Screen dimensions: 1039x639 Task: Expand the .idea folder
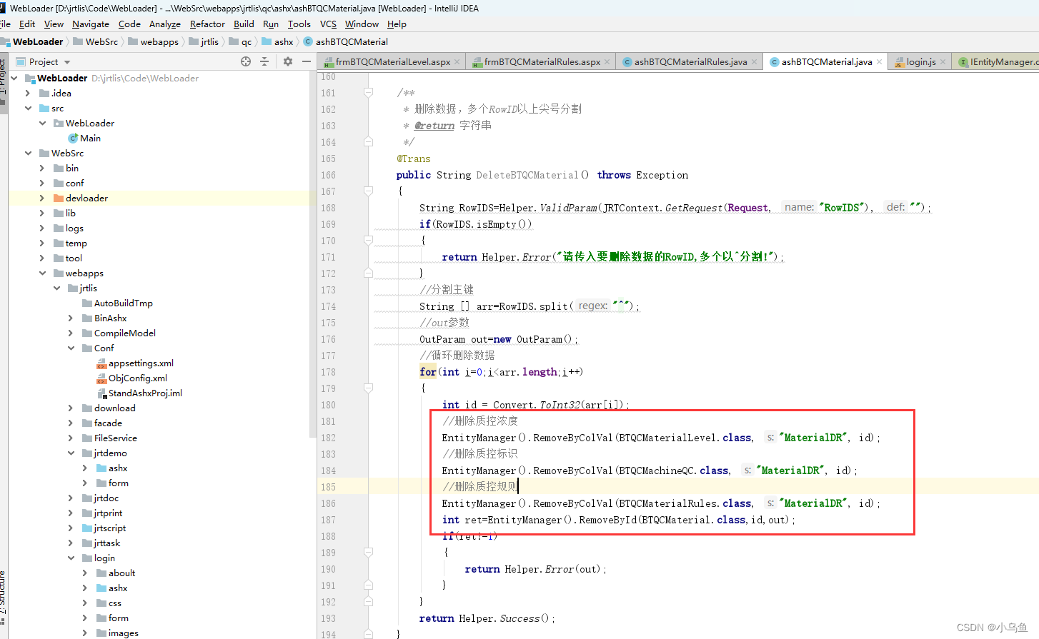[x=28, y=93]
